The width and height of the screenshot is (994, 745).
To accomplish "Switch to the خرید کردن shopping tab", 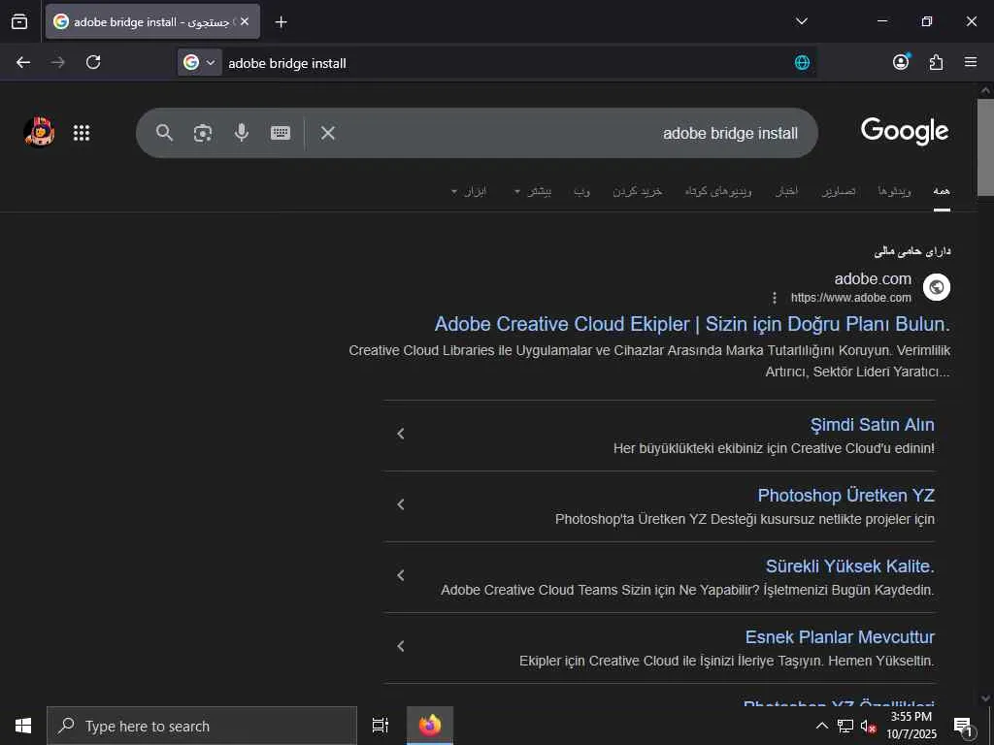I will (x=637, y=191).
